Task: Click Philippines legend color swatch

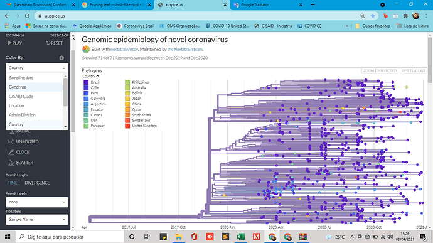Action: click(127, 82)
